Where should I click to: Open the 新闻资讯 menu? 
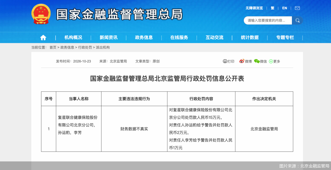[109, 37]
